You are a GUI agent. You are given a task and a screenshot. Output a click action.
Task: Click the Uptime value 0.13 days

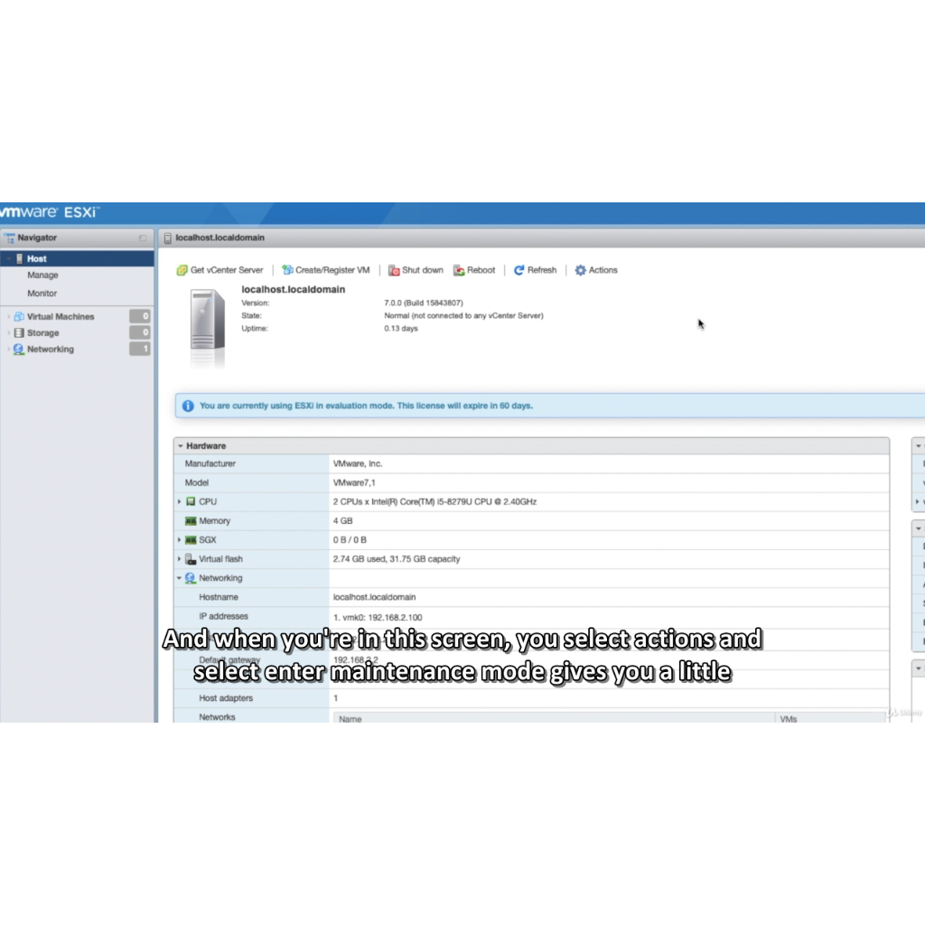pos(401,328)
